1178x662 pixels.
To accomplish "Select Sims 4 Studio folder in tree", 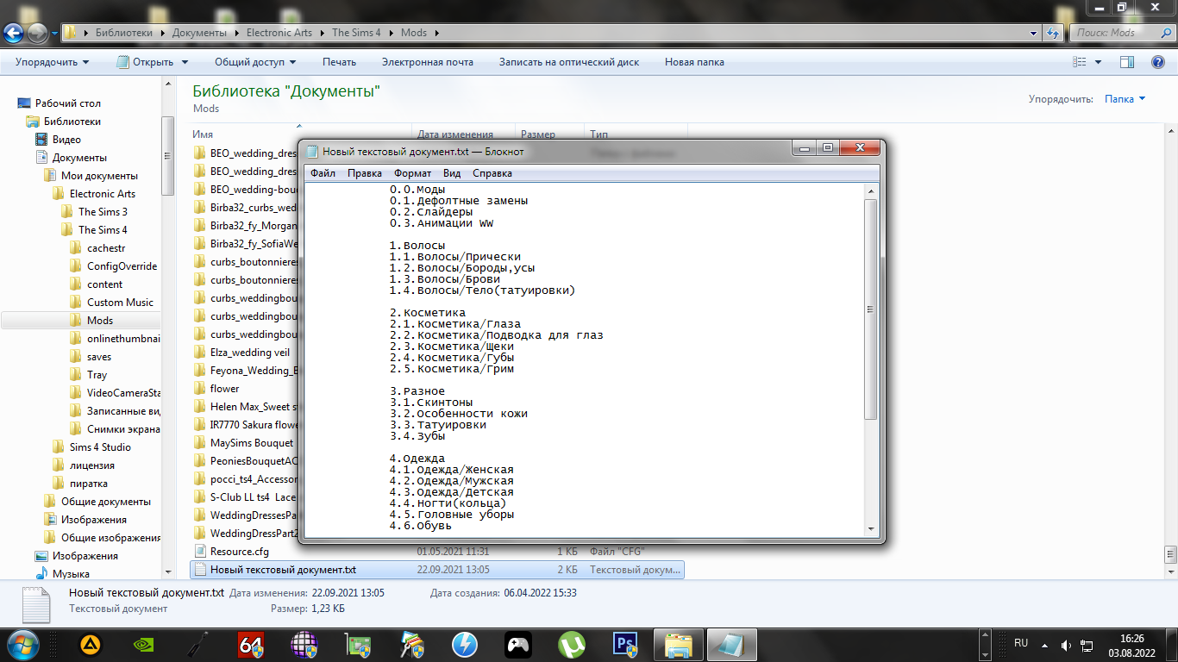I will click(x=100, y=447).
